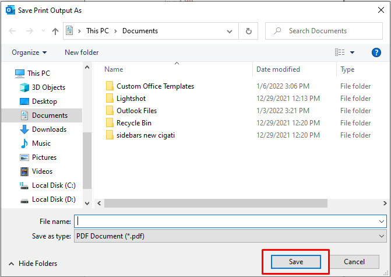Click the Up one level arrow icon
This screenshot has height=277, width=391.
pyautogui.click(x=55, y=31)
